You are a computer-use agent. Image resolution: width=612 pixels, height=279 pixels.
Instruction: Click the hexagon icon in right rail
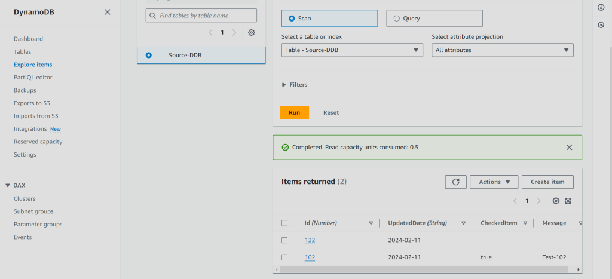(x=601, y=24)
